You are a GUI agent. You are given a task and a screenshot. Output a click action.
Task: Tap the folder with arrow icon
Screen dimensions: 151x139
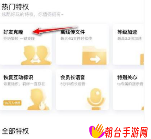click(94, 56)
